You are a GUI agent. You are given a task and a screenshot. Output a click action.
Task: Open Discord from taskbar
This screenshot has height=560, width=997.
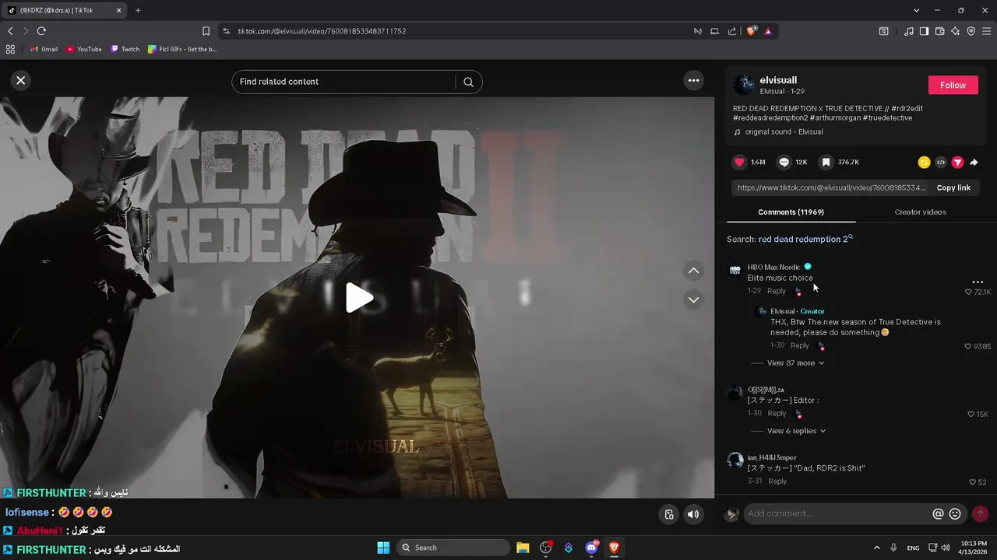tap(591, 548)
